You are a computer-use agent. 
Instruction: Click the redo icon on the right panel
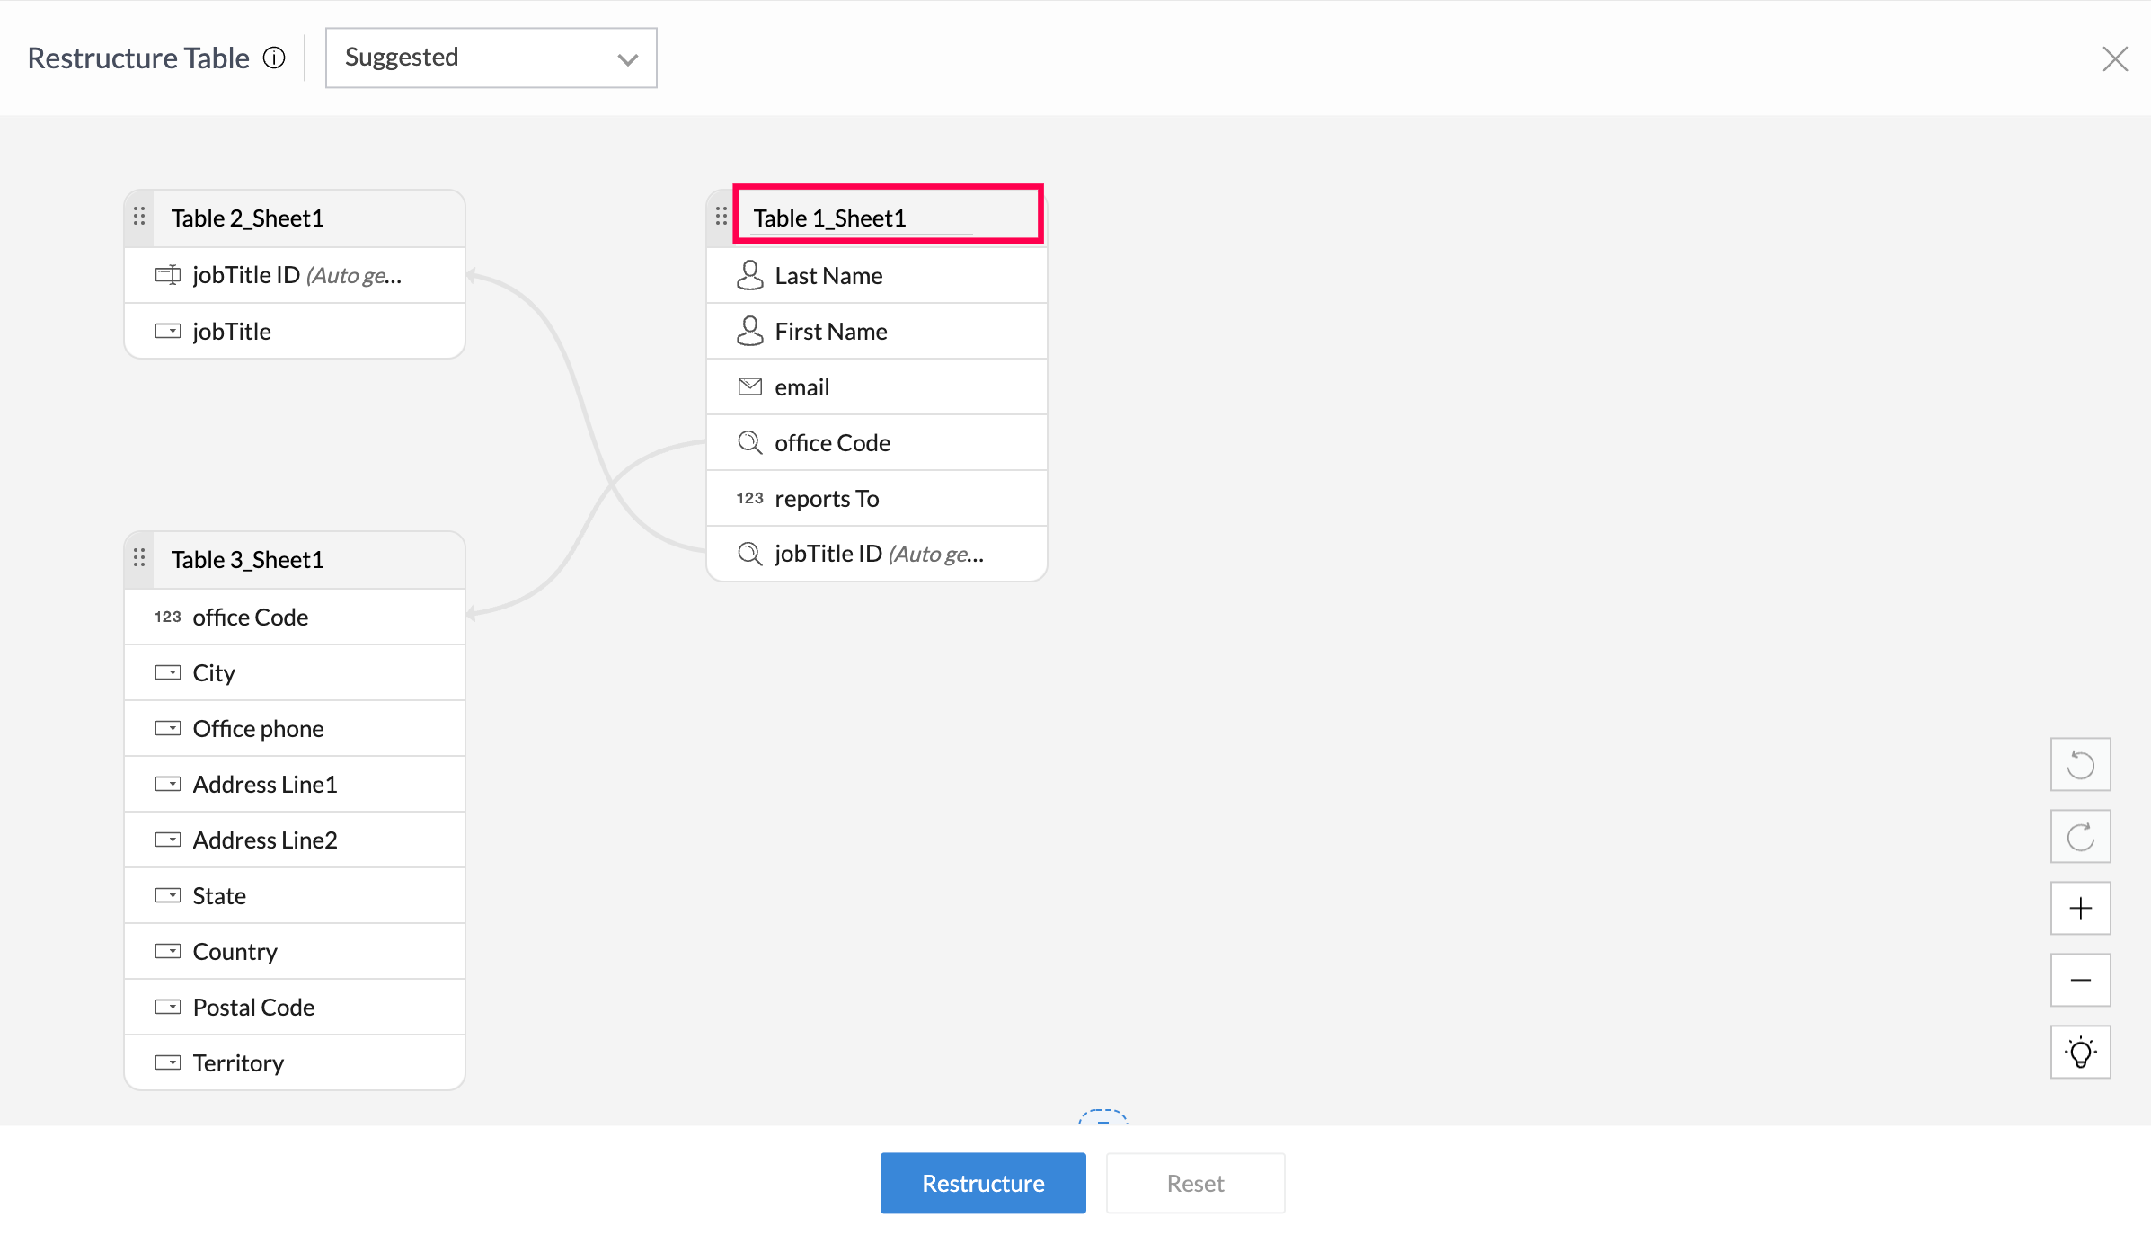click(2080, 837)
